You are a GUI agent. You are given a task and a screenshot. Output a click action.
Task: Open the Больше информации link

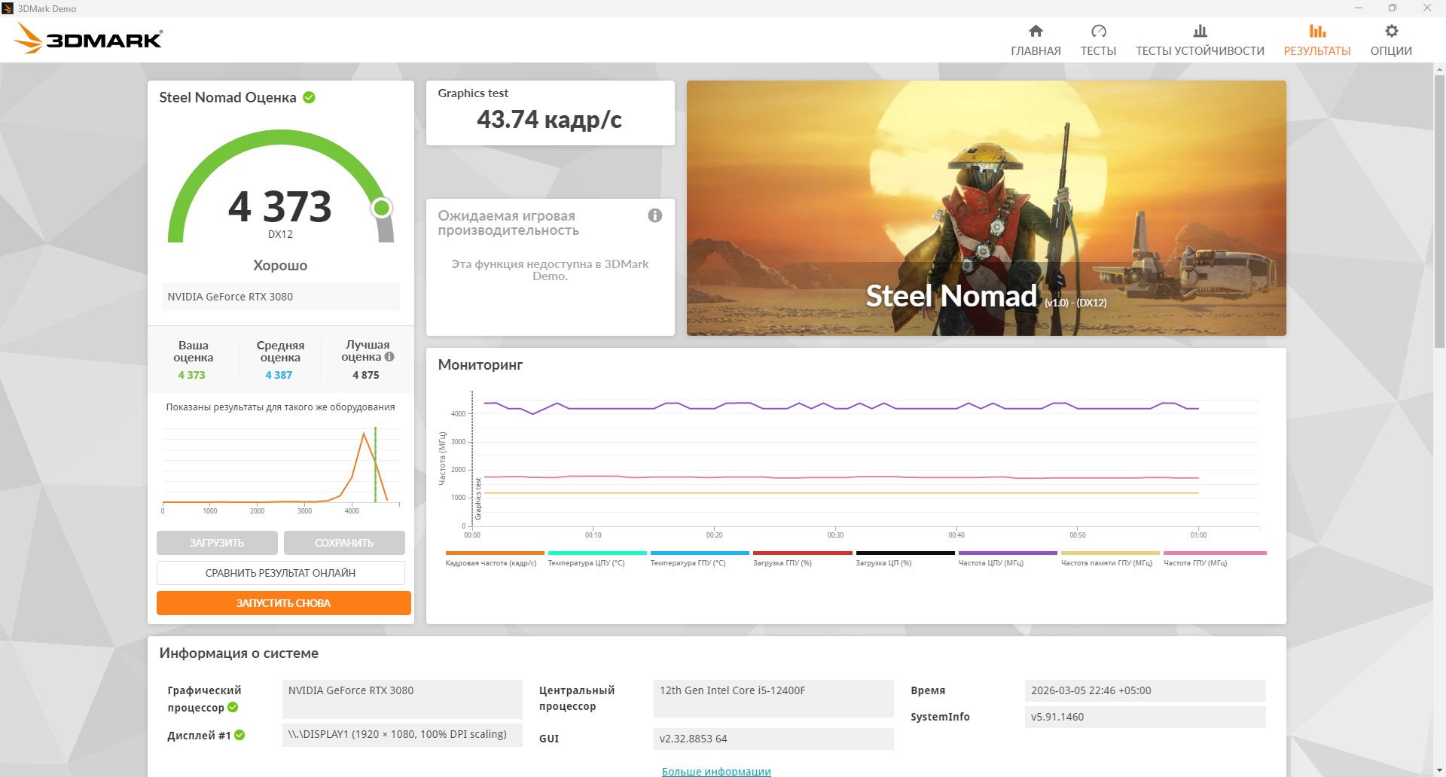point(716,771)
